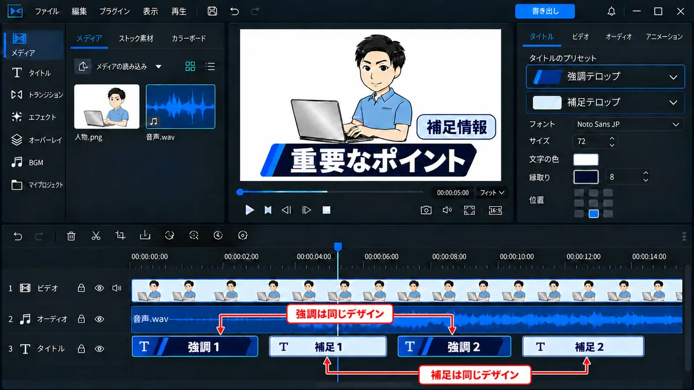
Task: Switch to カラーボード tab
Action: coord(189,39)
